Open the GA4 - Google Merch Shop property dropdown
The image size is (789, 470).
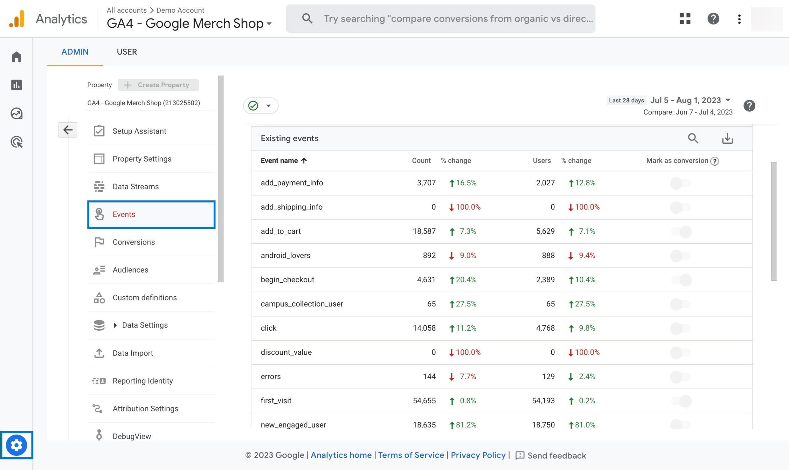(189, 23)
